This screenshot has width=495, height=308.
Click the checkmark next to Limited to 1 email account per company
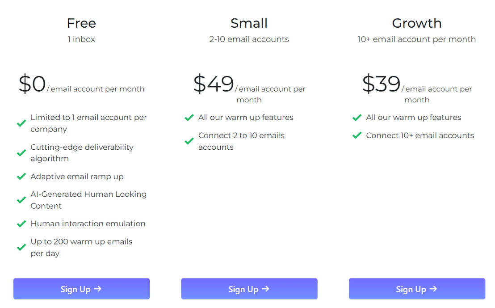click(21, 123)
